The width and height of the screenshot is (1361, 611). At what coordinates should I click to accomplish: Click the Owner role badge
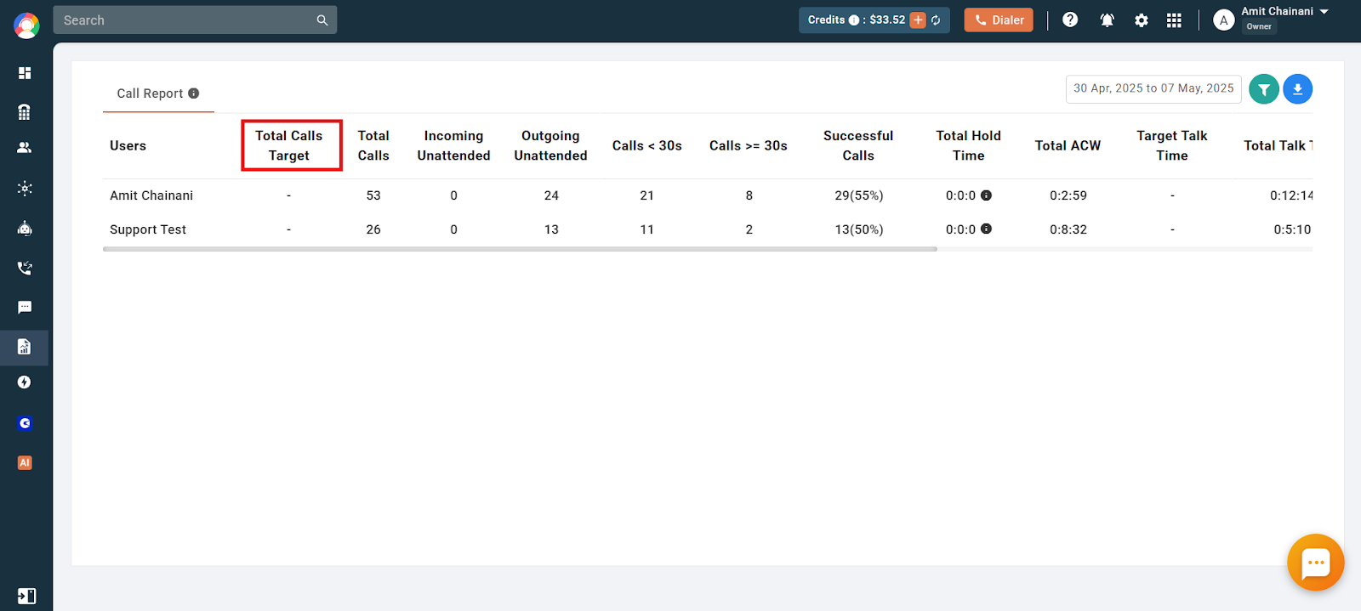[x=1259, y=26]
